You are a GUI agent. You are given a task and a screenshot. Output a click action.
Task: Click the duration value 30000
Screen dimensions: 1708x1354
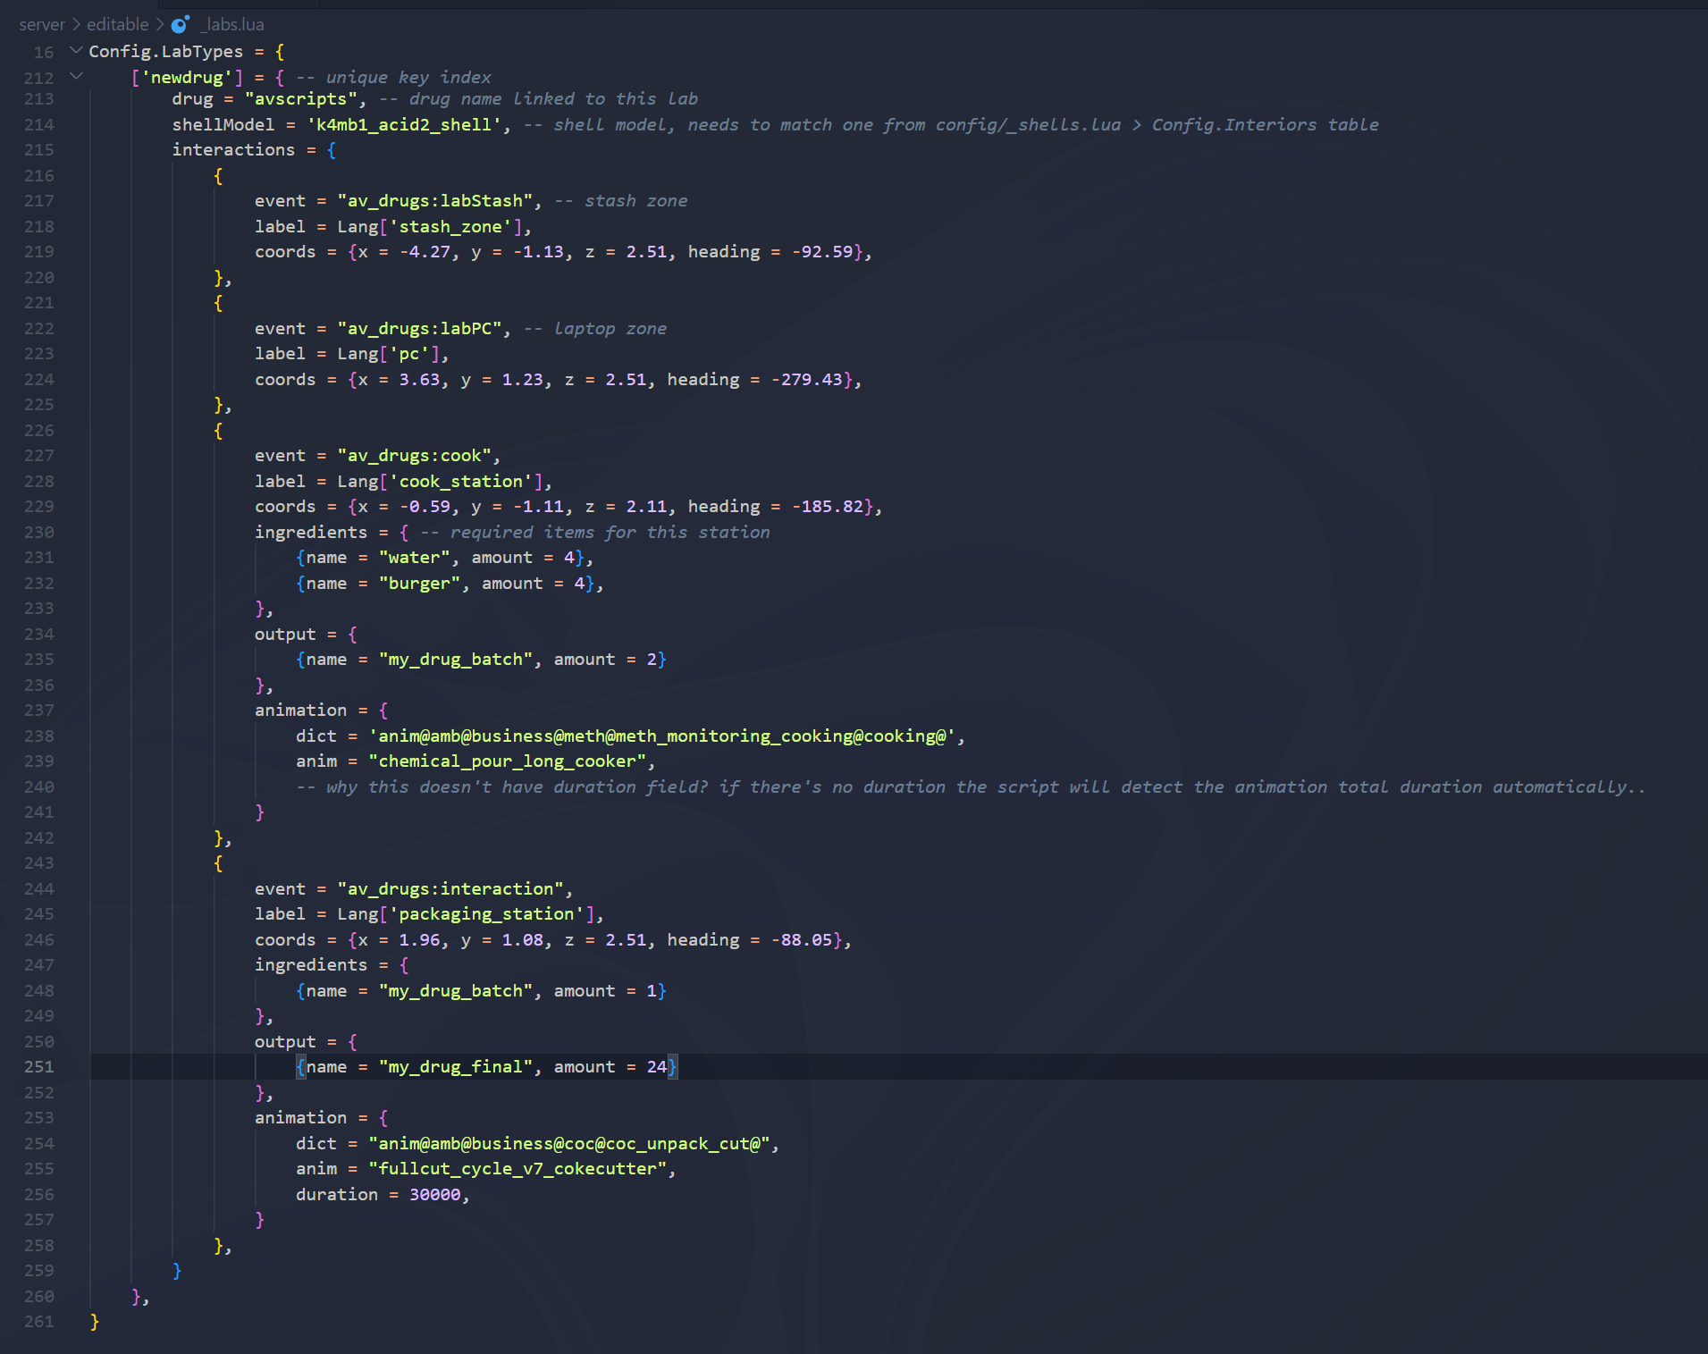[435, 1194]
